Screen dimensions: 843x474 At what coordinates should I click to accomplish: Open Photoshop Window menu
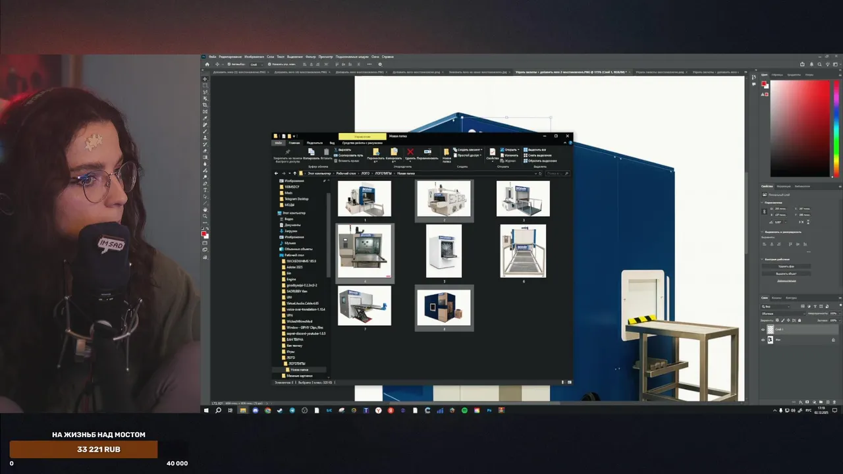[x=375, y=57]
